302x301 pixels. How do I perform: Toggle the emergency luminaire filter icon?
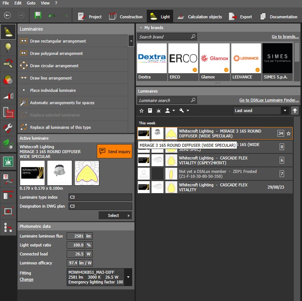point(159,111)
